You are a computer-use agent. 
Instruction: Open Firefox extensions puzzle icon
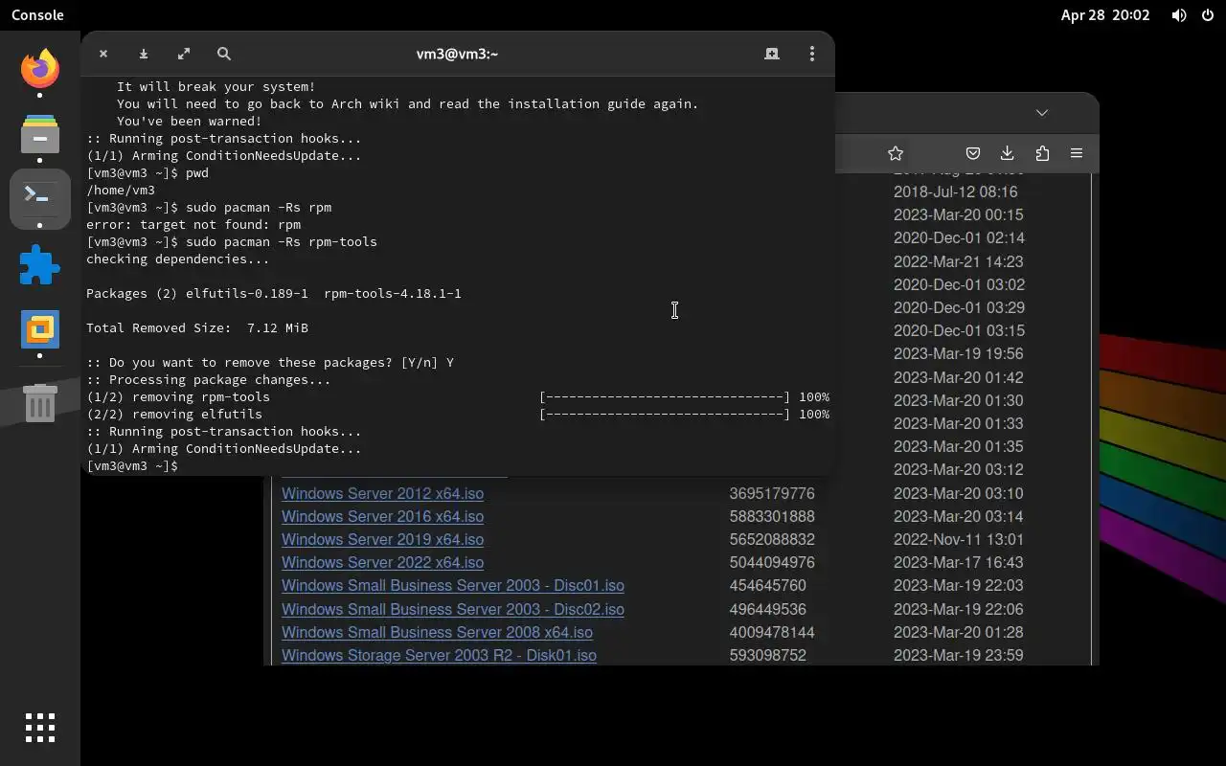(1042, 153)
